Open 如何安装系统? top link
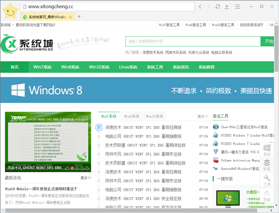Viewport: 279px width, 213px height. pyautogui.click(x=251, y=25)
